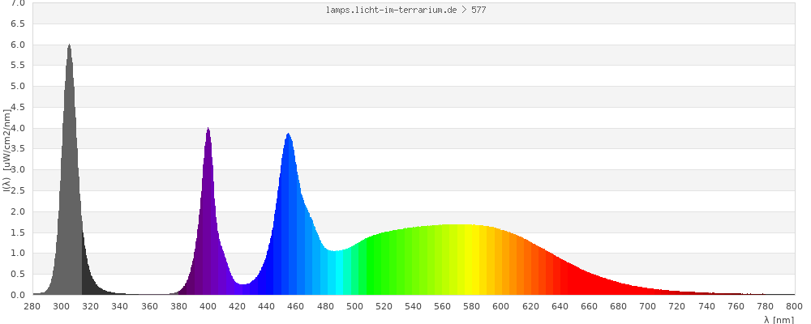This screenshot has width=811, height=324.
Task: Click the 400 tick on the wavelength axis
Action: (x=208, y=306)
